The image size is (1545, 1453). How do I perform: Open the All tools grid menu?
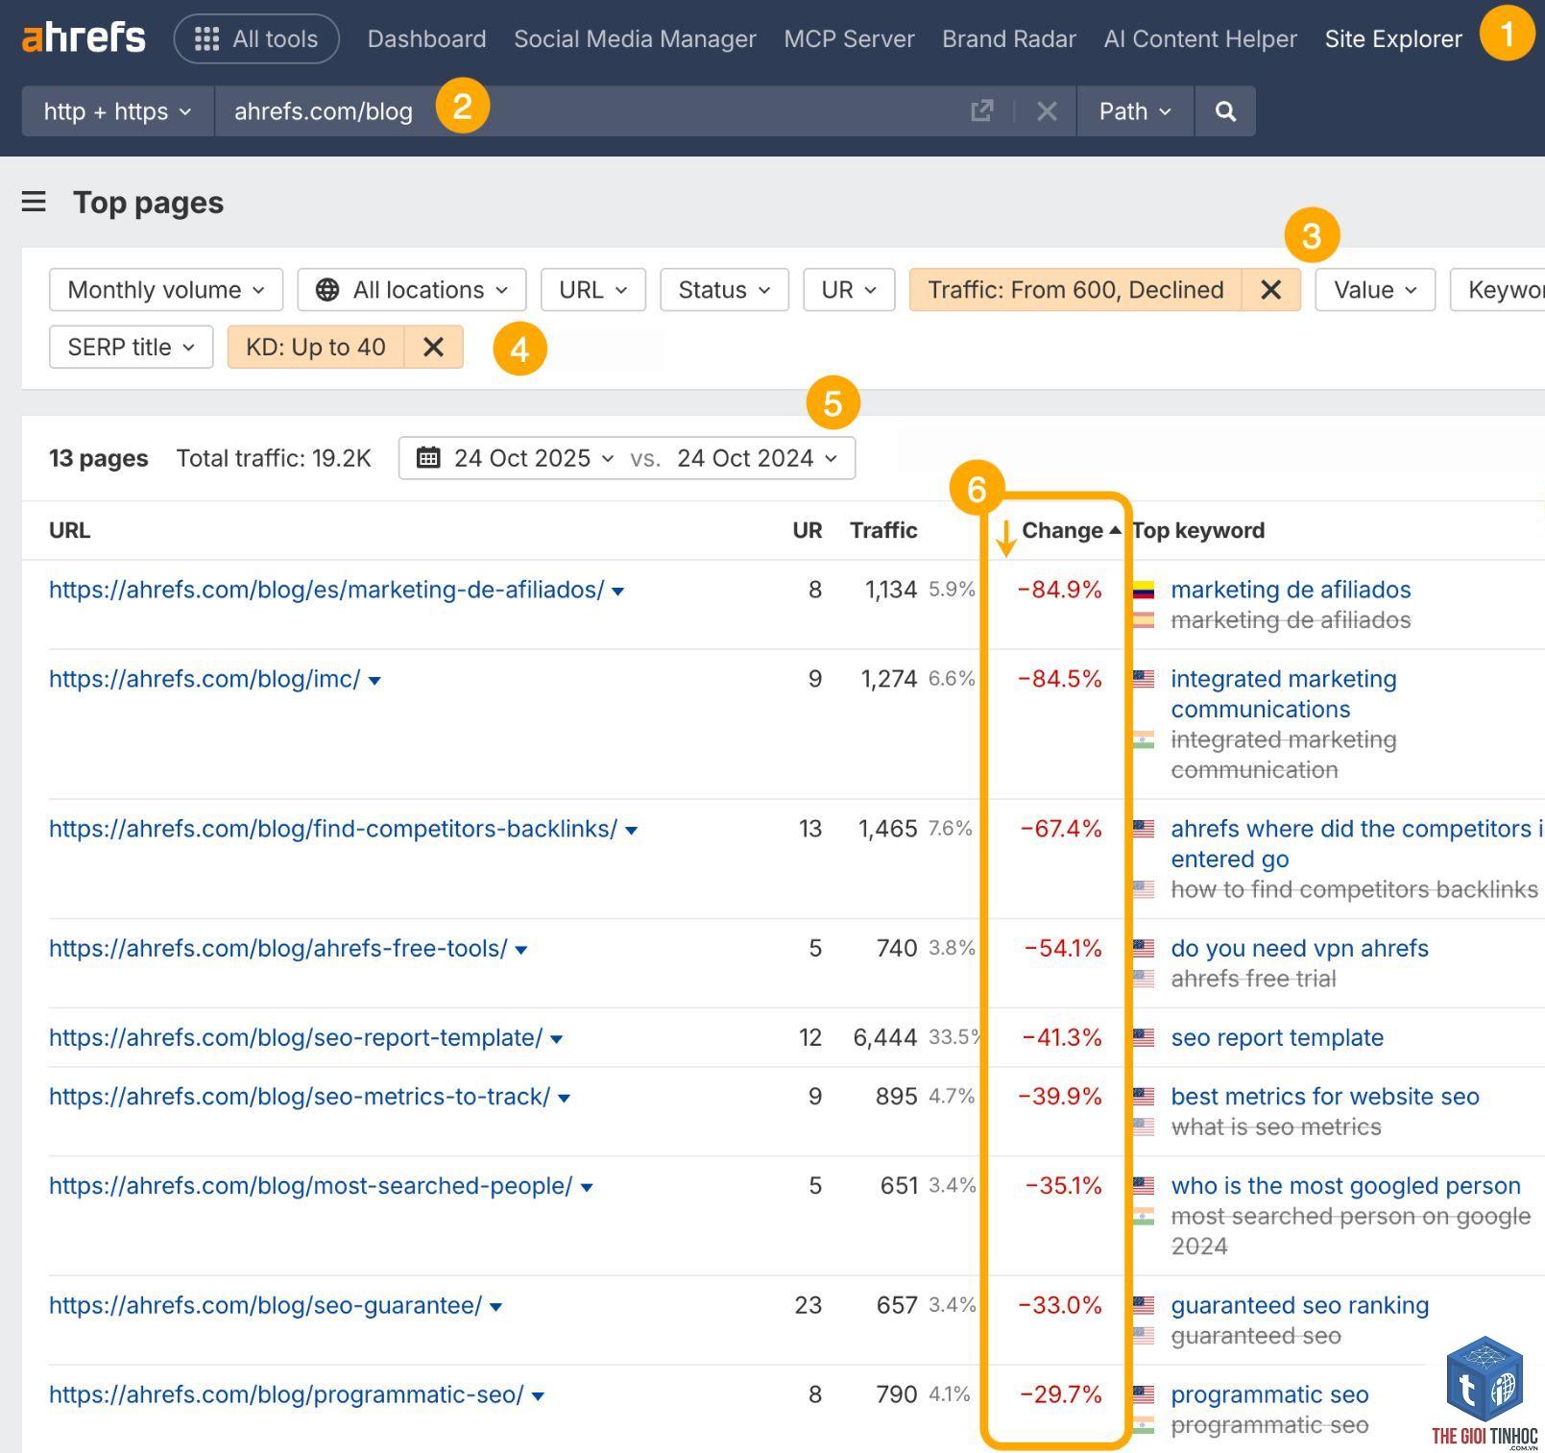coord(256,38)
